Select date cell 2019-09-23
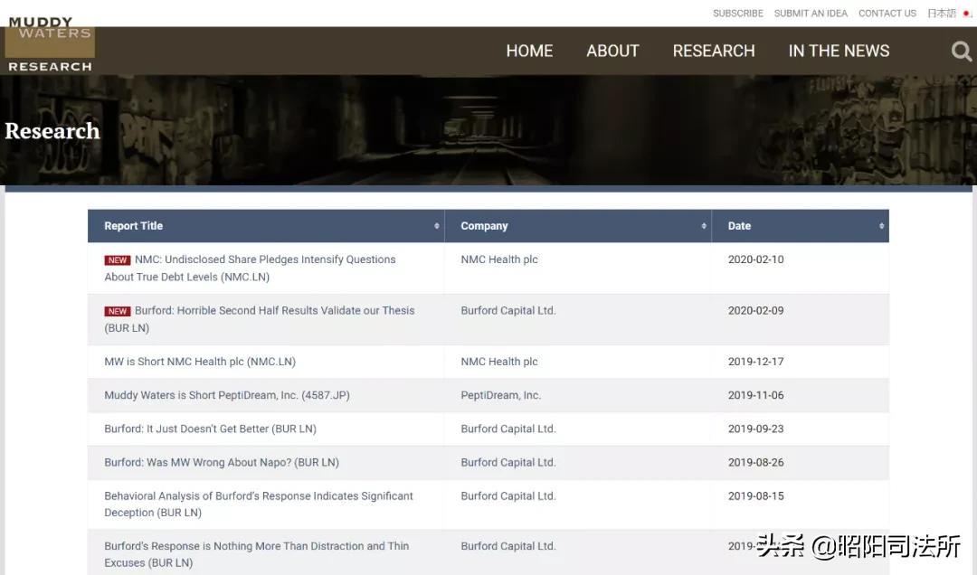This screenshot has width=977, height=575. click(x=755, y=429)
